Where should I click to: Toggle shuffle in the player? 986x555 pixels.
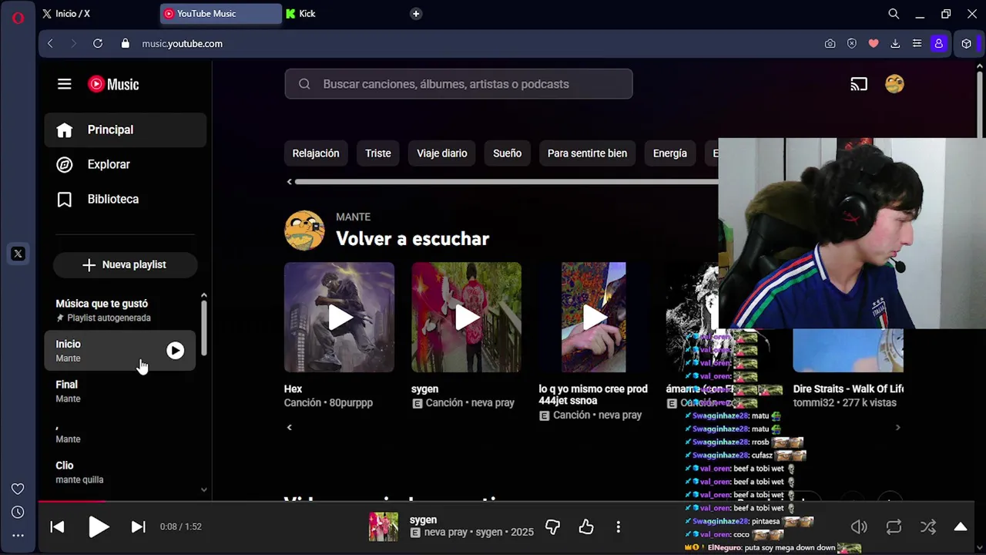(x=928, y=527)
